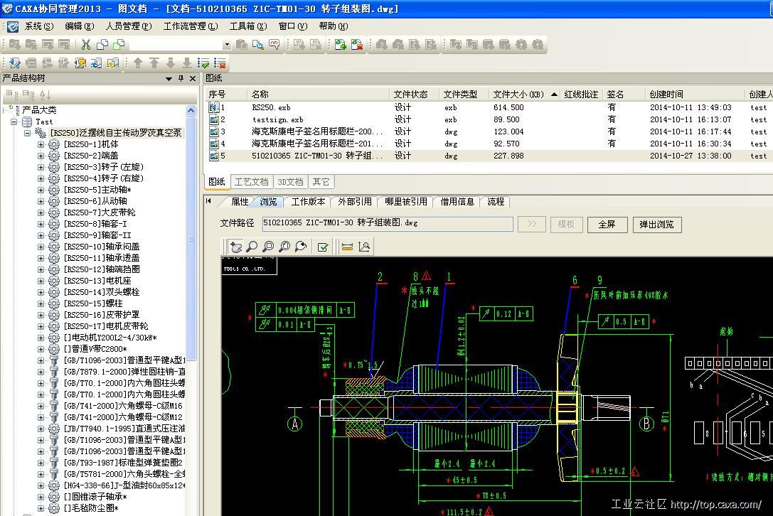Switch to the 哪里被引用 tab
The image size is (773, 516).
pyautogui.click(x=406, y=202)
